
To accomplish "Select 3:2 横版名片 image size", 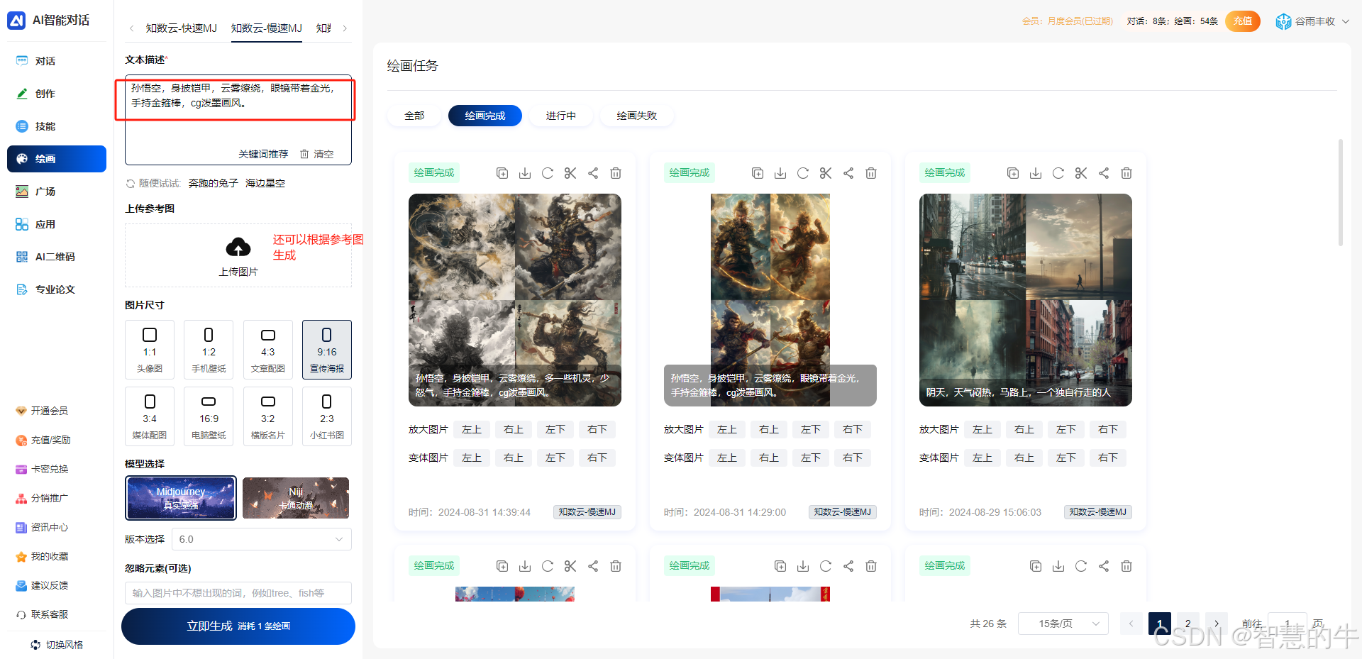I will 267,416.
